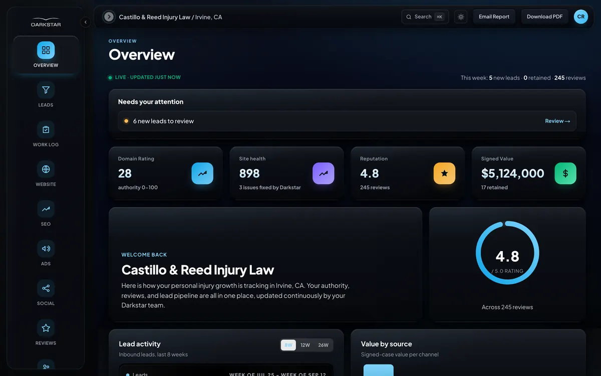
Task: Click the Download PDF button
Action: 544,17
